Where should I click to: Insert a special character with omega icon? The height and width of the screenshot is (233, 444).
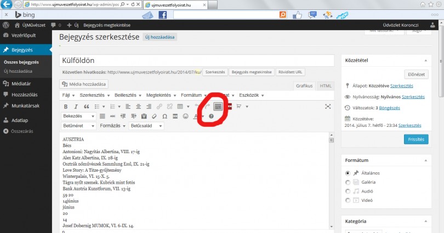pos(164,116)
